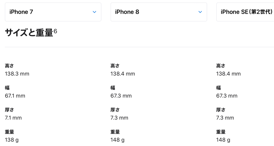Click the iPhone 7 width value 67.1 mm

click(15, 96)
